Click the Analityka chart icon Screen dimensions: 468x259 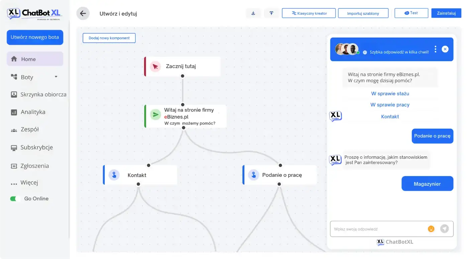coord(14,112)
